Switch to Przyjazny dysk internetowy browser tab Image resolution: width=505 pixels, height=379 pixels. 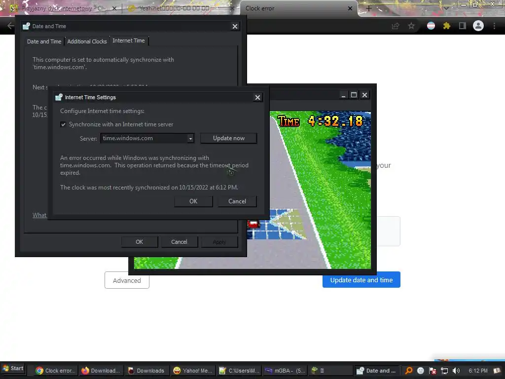[61, 8]
